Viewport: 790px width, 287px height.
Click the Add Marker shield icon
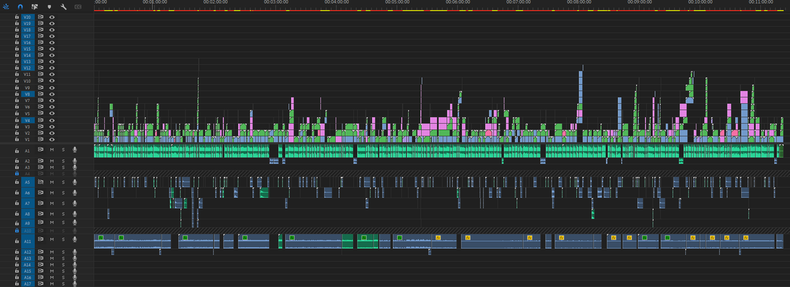49,7
